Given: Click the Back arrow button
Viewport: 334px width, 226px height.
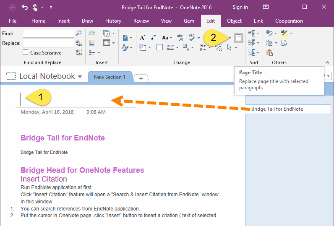Looking at the screenshot, I should click(13, 8).
